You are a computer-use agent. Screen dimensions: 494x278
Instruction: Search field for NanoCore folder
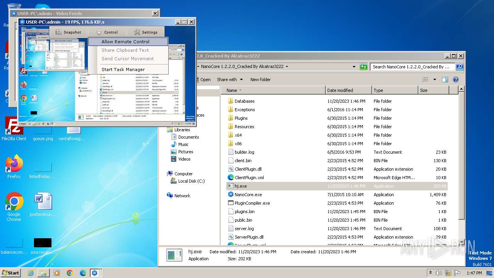coord(412,66)
